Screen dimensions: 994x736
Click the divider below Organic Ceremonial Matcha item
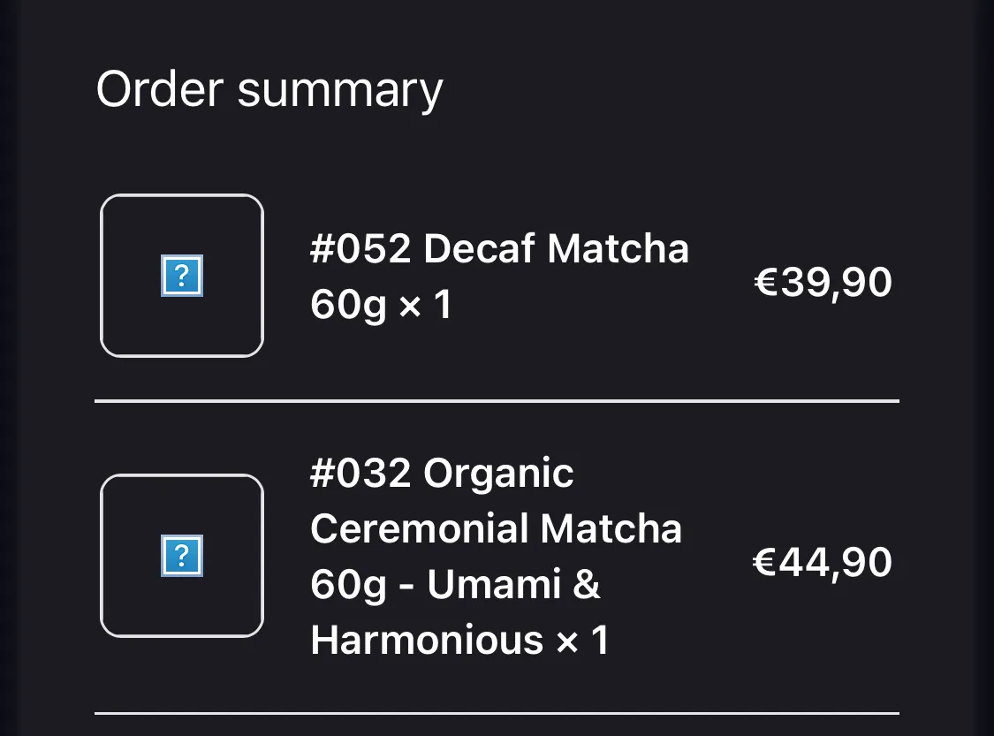tap(497, 714)
